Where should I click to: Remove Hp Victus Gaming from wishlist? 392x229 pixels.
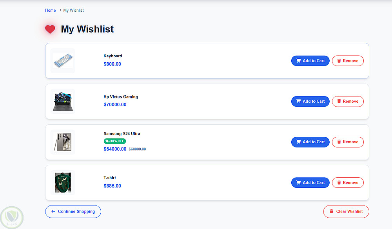tap(348, 102)
